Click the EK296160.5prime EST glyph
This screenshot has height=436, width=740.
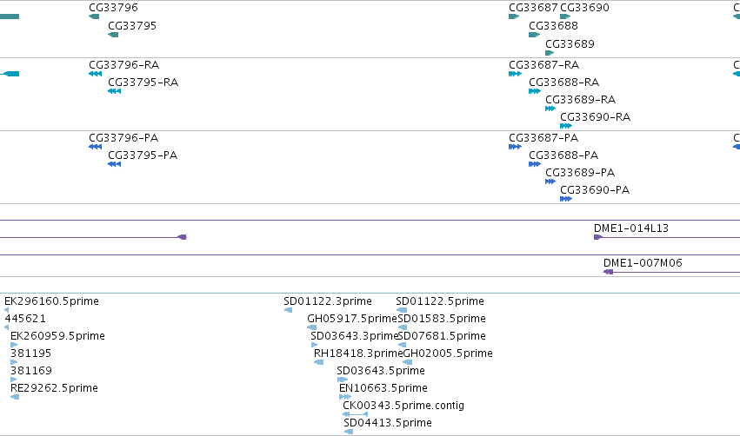point(7,310)
